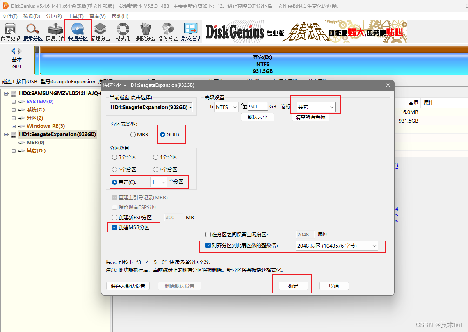Click the DiskGenius app logo in title bar

pos(5,6)
